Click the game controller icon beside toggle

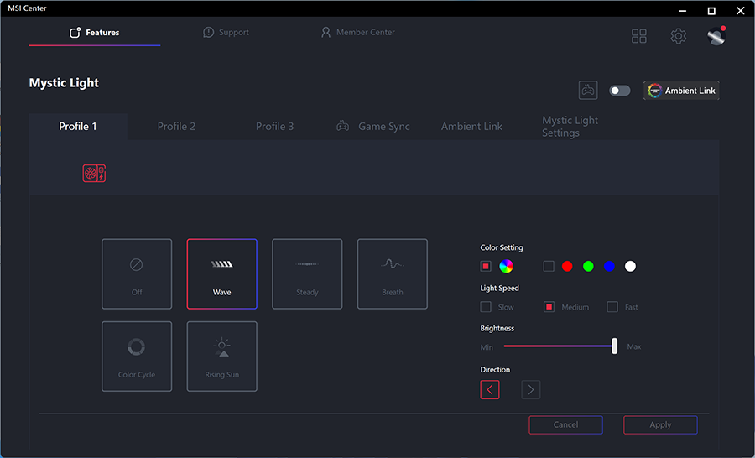pyautogui.click(x=588, y=90)
